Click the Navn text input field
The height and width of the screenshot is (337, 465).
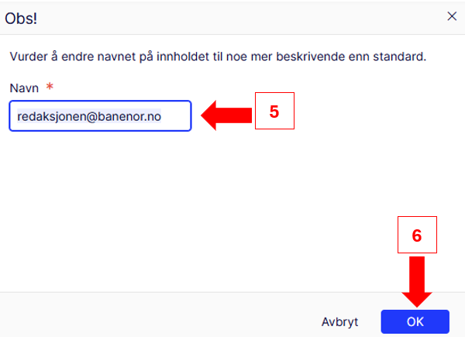[x=100, y=116]
